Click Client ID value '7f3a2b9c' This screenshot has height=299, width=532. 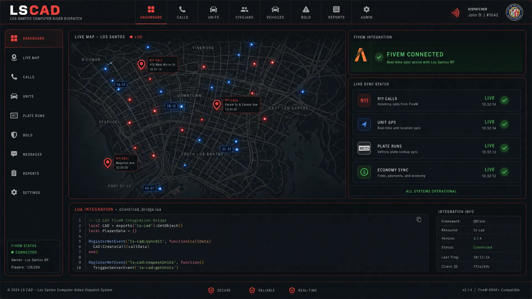tap(482, 267)
